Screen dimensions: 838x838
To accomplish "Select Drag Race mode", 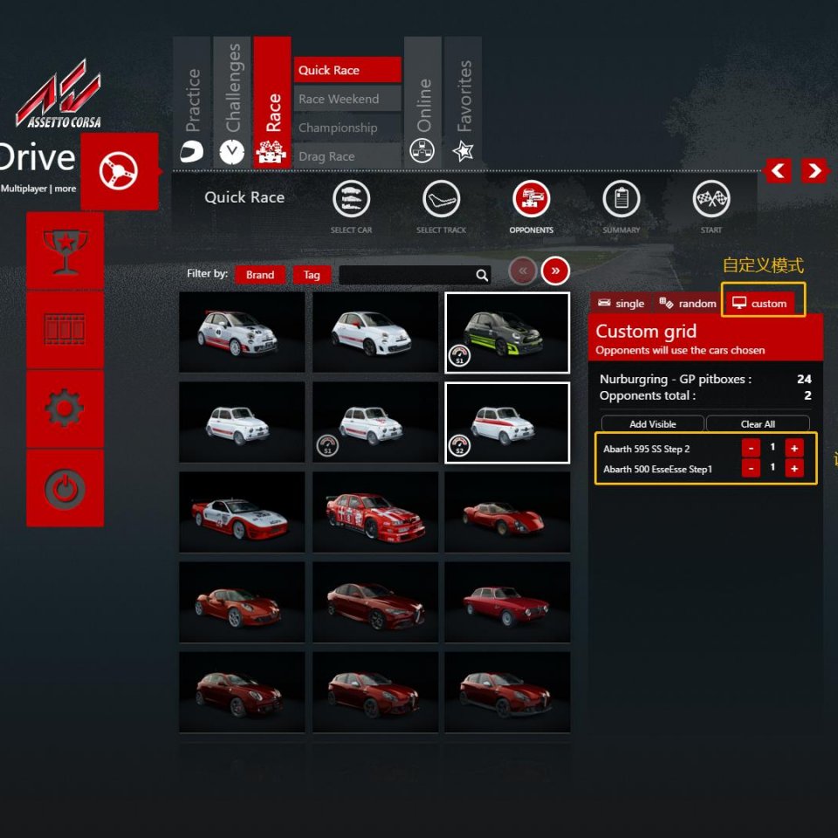I will click(x=347, y=156).
